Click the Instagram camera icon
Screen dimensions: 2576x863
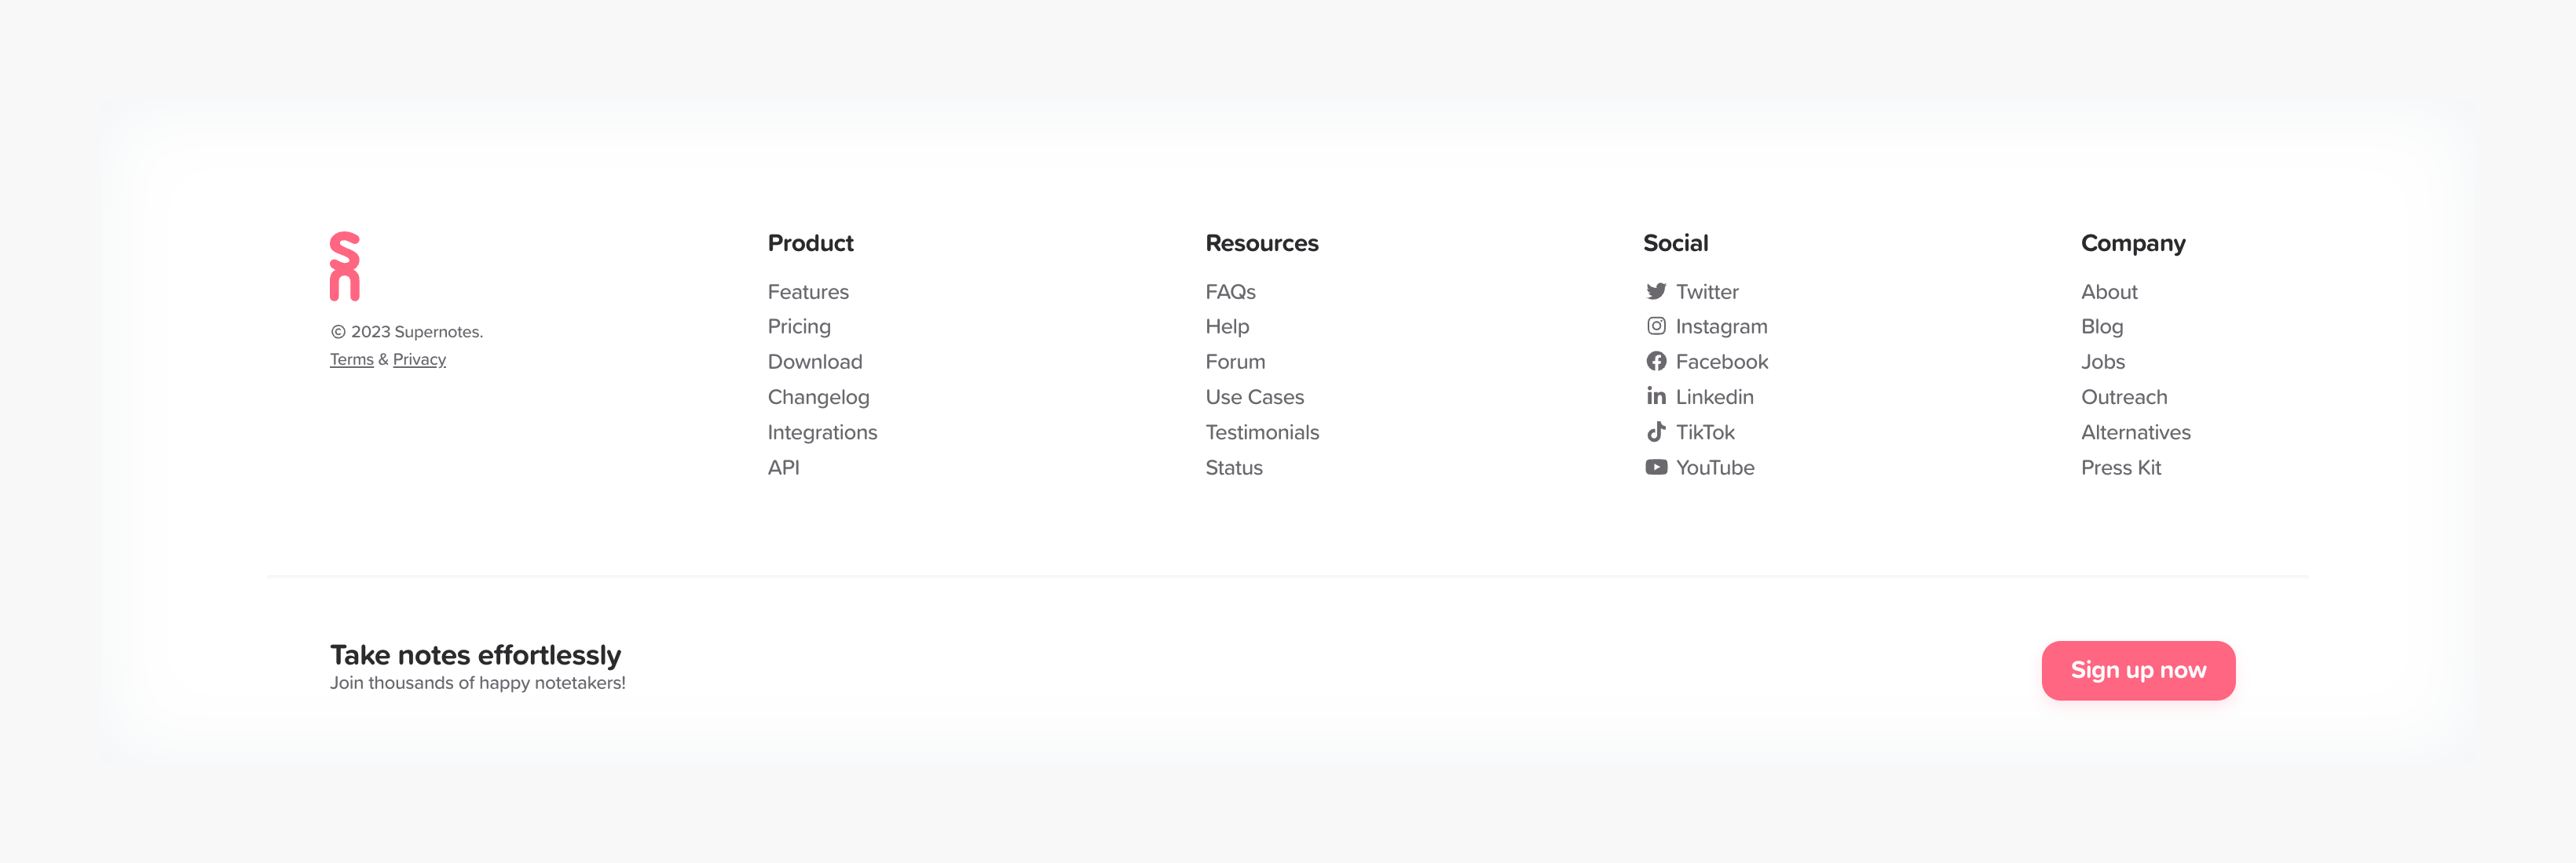click(x=1656, y=326)
